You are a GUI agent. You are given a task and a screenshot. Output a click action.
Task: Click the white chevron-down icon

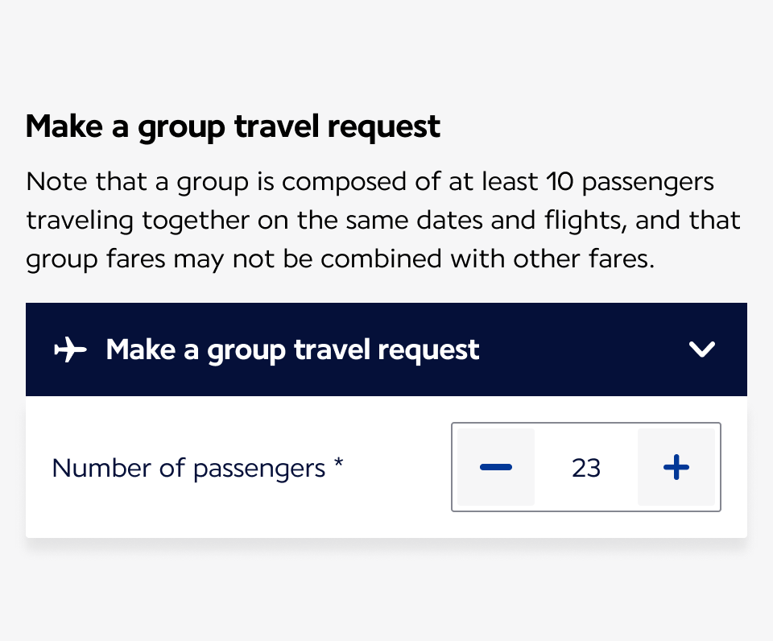tap(702, 349)
